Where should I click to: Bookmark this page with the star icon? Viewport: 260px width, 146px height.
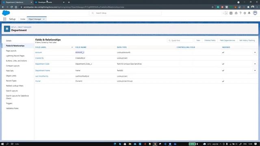click(212, 7)
